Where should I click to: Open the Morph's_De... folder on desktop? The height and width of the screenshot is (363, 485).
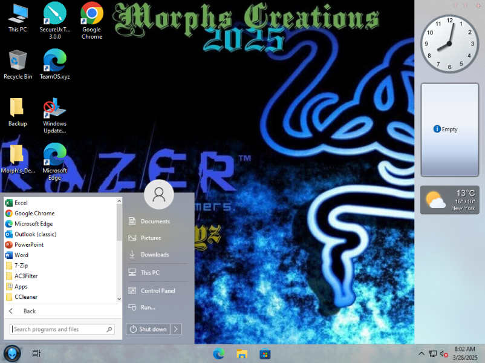coord(18,159)
